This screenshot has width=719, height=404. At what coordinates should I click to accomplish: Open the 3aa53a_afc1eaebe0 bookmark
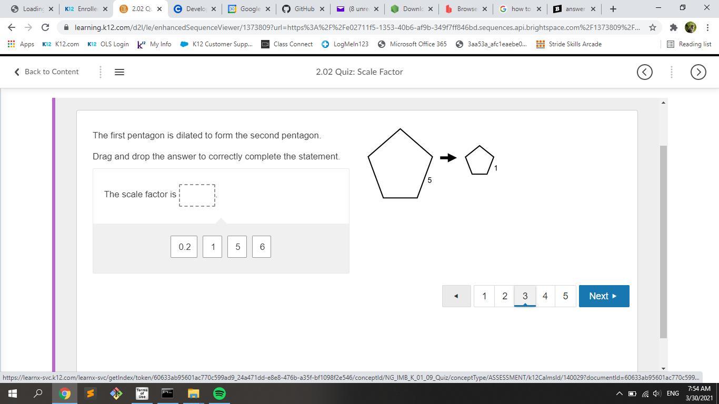pyautogui.click(x=491, y=44)
